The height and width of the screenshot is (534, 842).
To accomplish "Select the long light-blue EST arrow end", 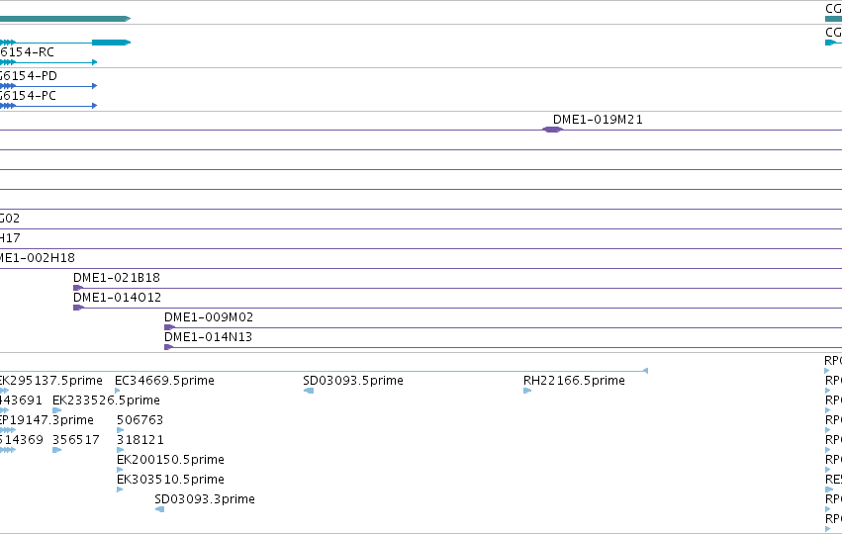I will point(645,371).
